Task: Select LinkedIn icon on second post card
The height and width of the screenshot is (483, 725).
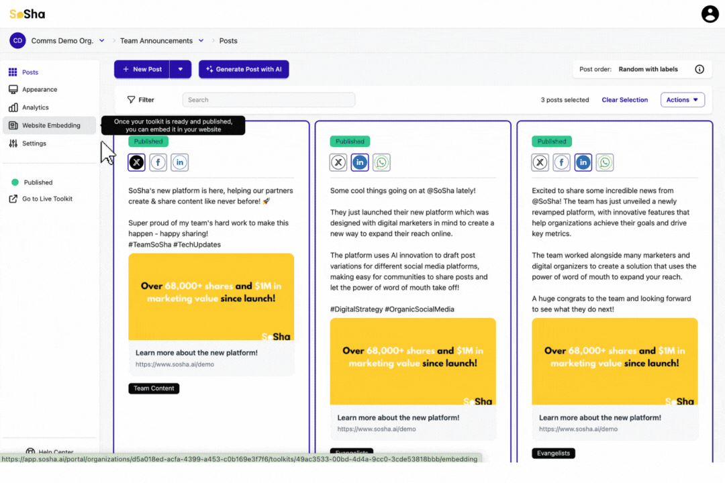Action: coord(360,162)
